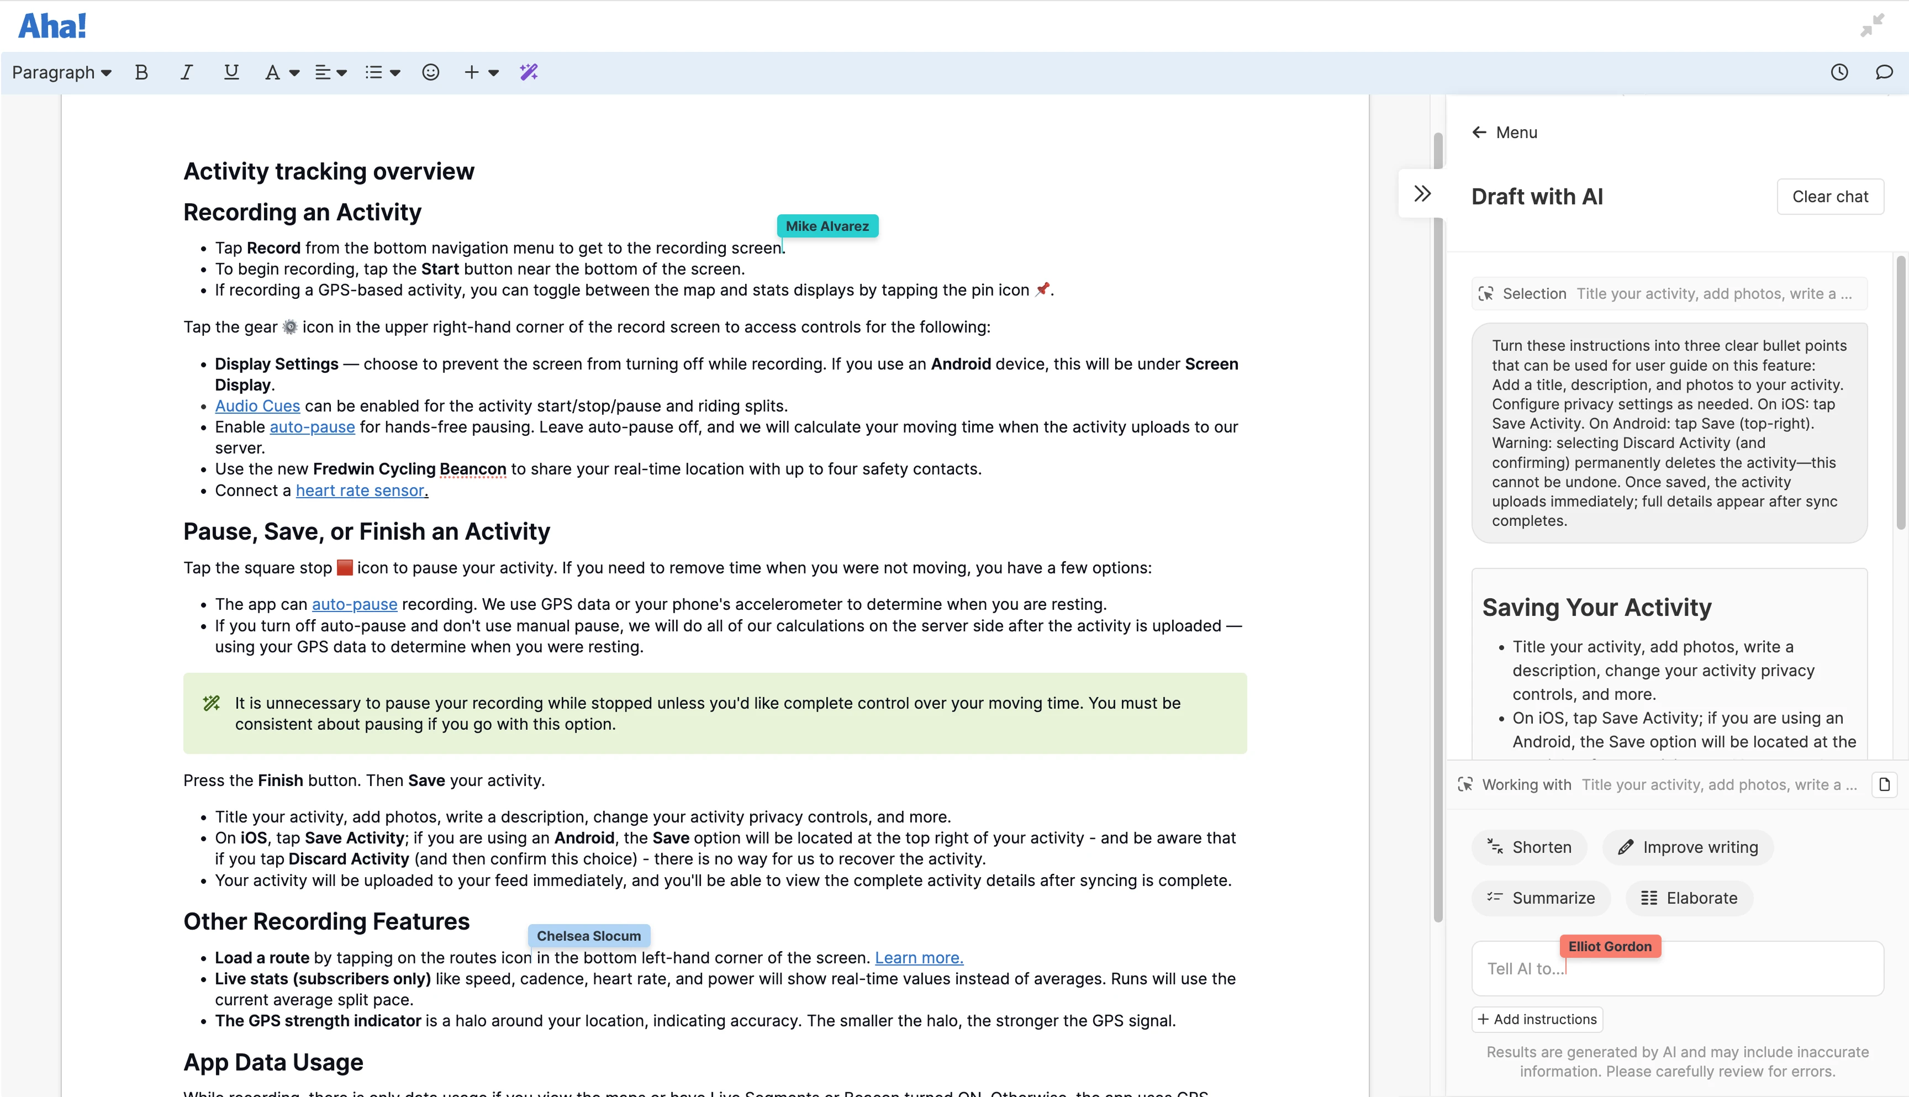Click the AI magic wand icon

click(529, 72)
